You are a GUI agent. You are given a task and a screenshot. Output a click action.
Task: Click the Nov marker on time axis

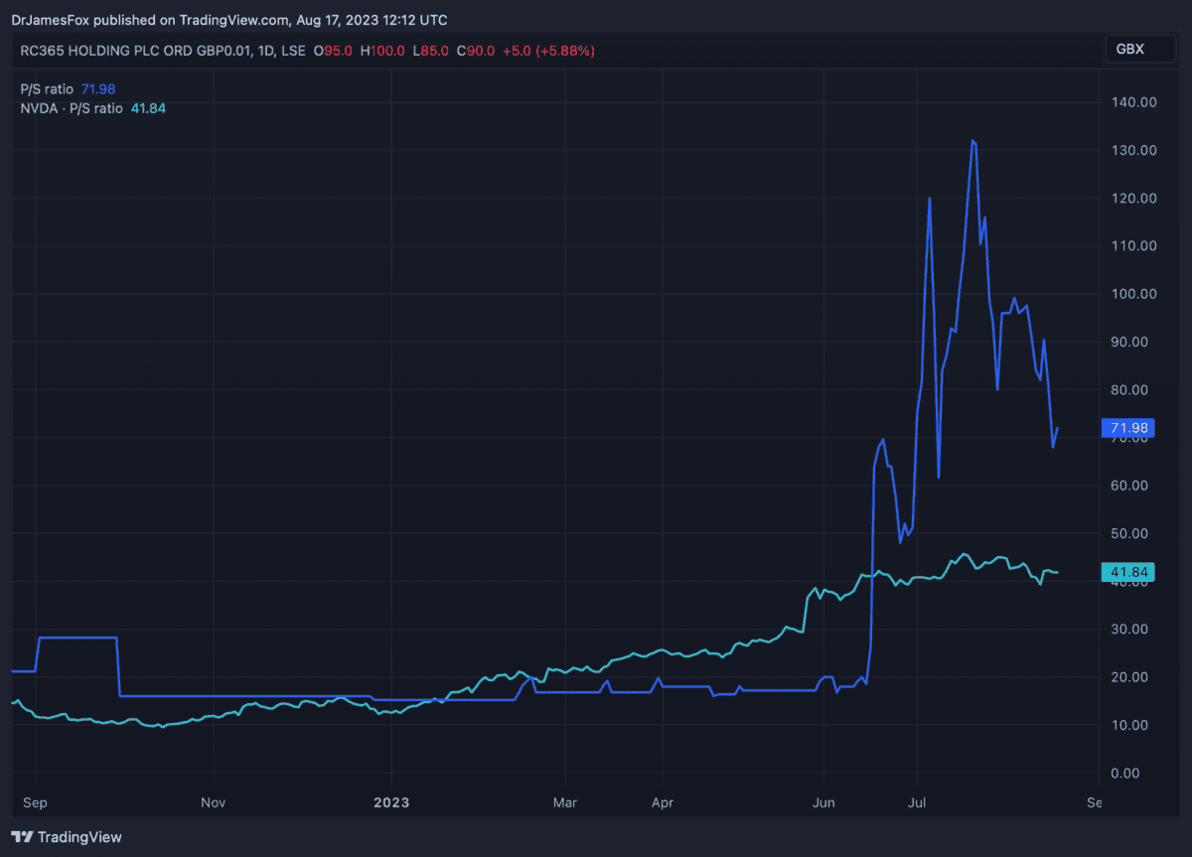tap(213, 799)
